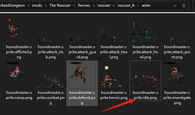Select the houndmaster.sprite.attack_point.png thumbnail image
Viewport: 195px width, 115px height.
tap(177, 40)
